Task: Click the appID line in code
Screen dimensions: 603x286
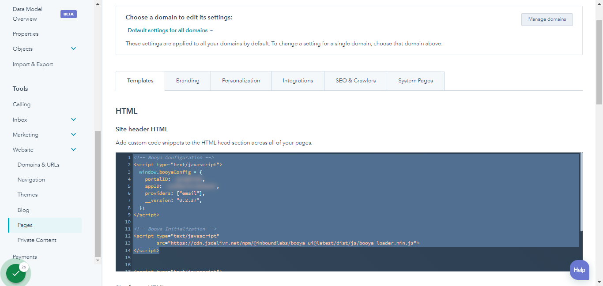Action: pos(182,186)
